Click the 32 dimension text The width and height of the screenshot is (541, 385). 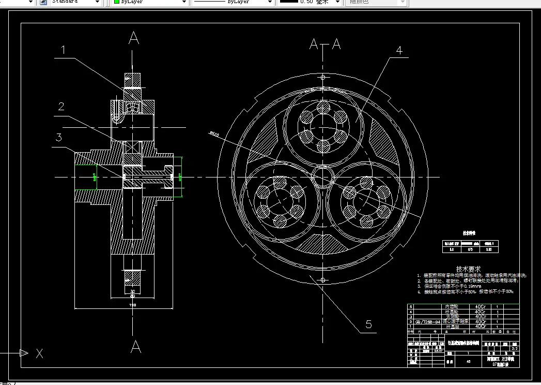pos(132,291)
